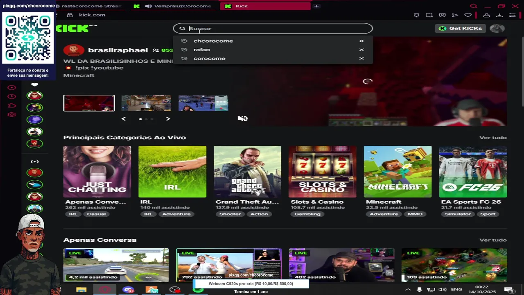Viewport: 524px width, 295px height.
Task: Open the purple-haired channel avatar in sidebar
Action: [x=35, y=120]
